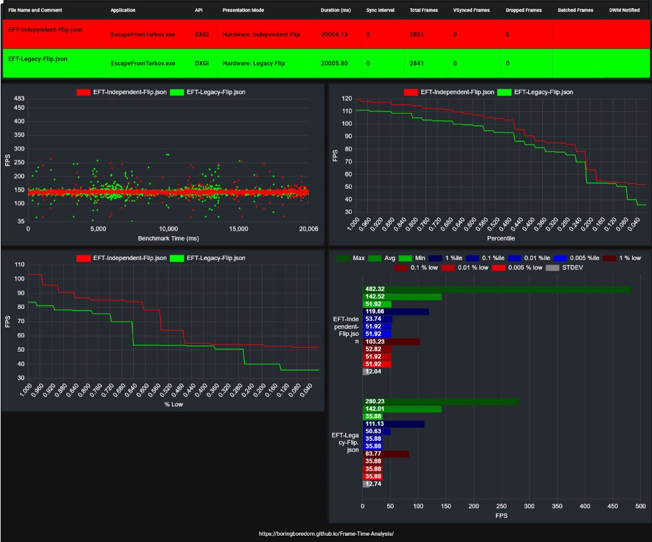This screenshot has width=652, height=542.
Task: Toggle the 0.1 % low legend item
Action: (416, 268)
